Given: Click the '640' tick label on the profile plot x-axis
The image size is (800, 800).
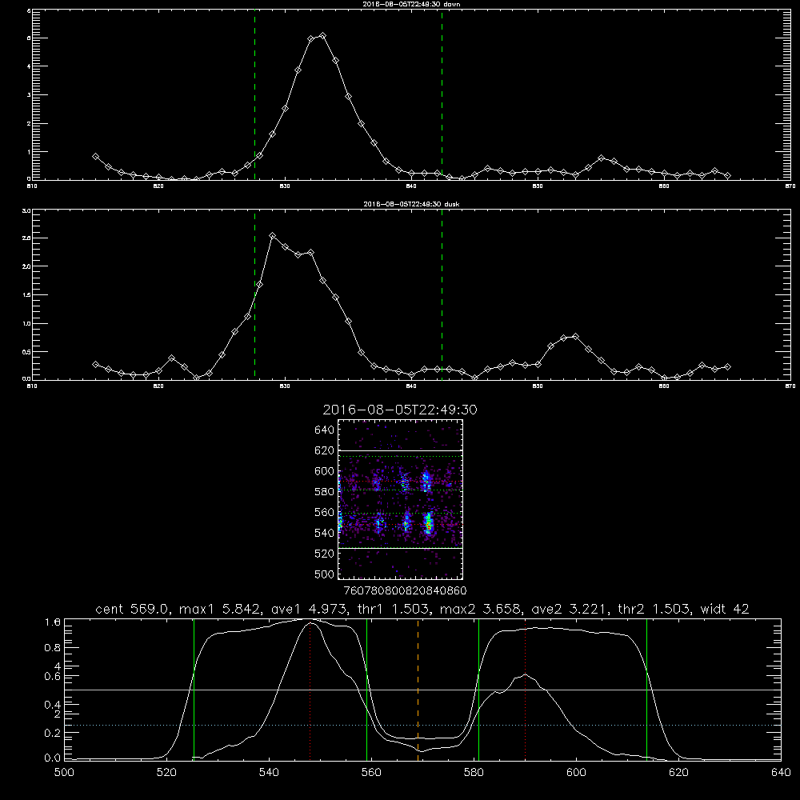Looking at the screenshot, I should pyautogui.click(x=781, y=773).
